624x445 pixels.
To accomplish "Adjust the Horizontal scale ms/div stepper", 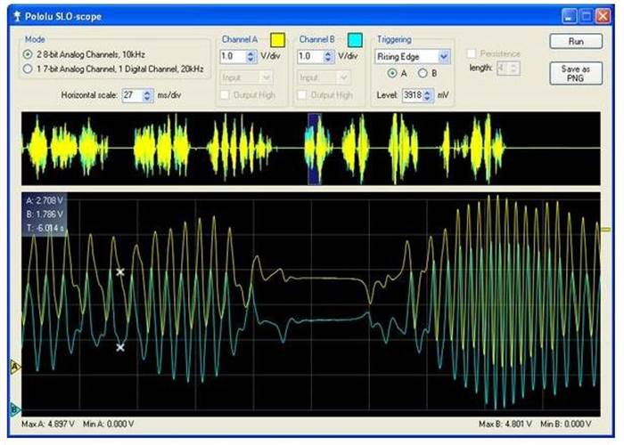I will point(148,95).
